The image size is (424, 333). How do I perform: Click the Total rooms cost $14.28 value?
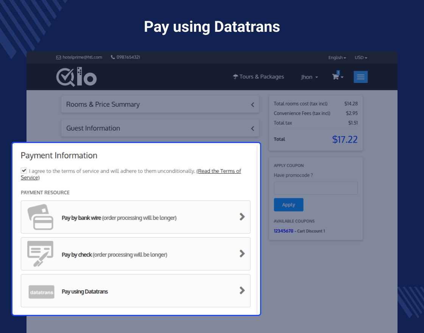(x=351, y=104)
